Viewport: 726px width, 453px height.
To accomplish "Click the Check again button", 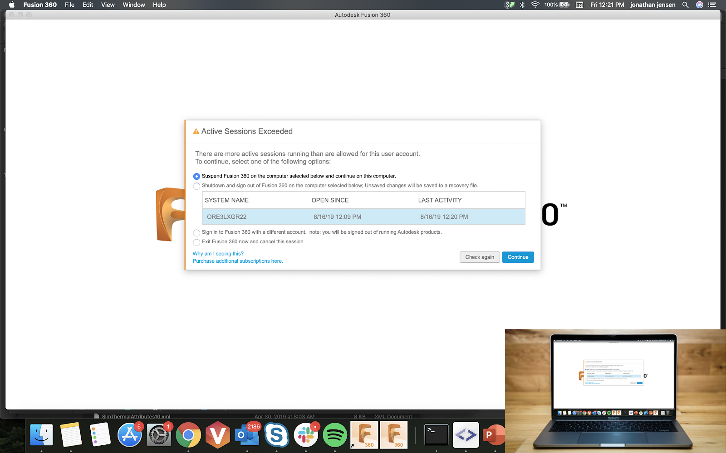I will [480, 257].
